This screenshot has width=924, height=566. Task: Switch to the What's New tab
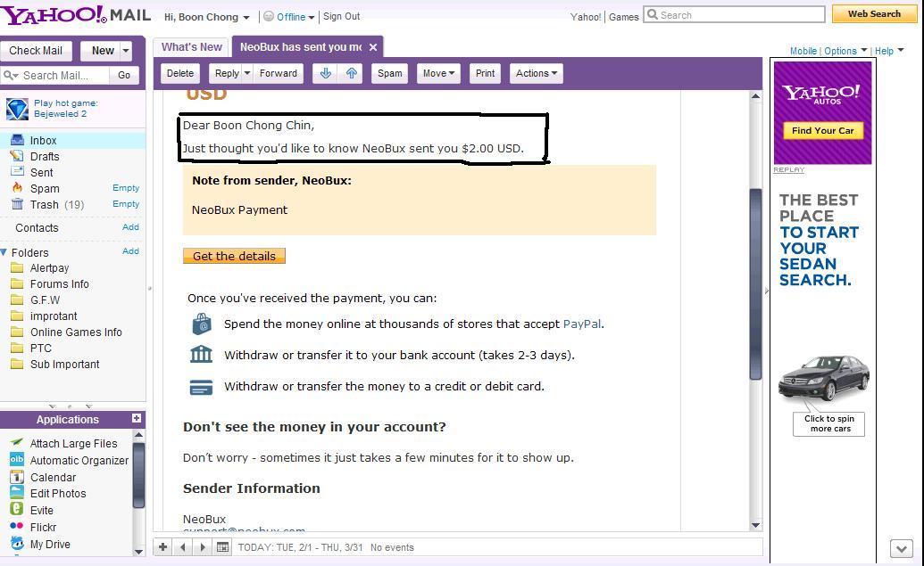[x=192, y=47]
